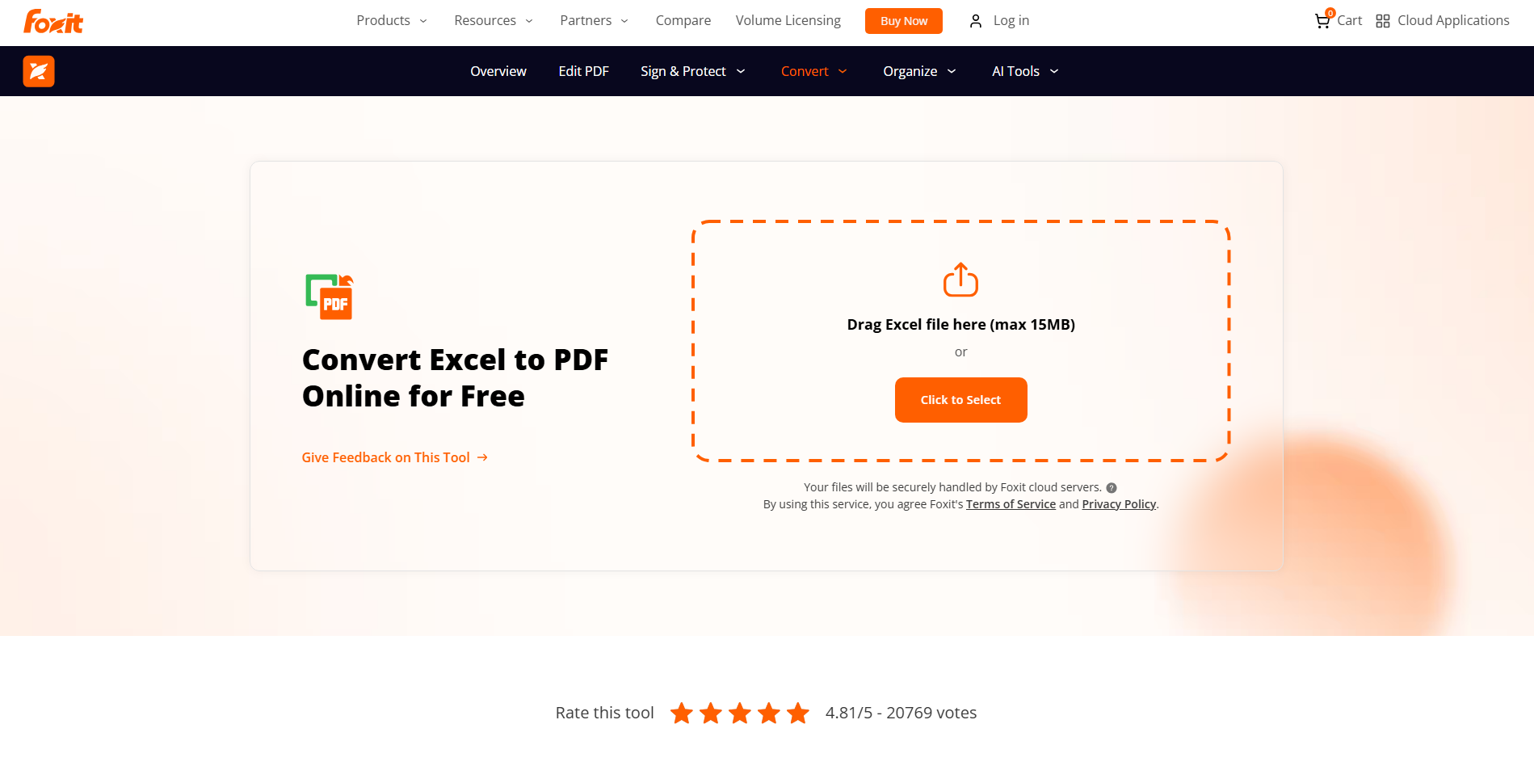Click the 'Drag Excel file here (max 15MB)' text
Screen dimensions: 1534x762
point(961,325)
